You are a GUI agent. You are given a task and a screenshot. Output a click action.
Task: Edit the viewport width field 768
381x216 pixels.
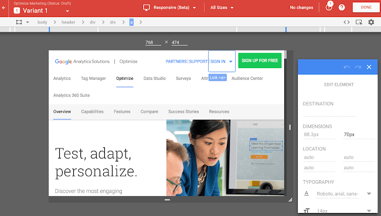(x=153, y=42)
